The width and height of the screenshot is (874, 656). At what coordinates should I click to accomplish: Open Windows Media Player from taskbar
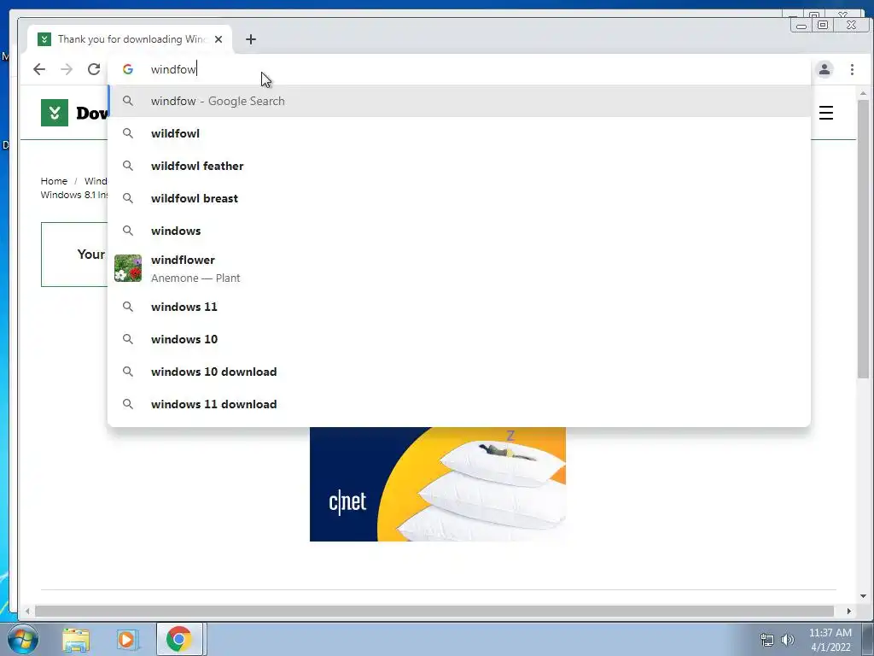(x=126, y=640)
